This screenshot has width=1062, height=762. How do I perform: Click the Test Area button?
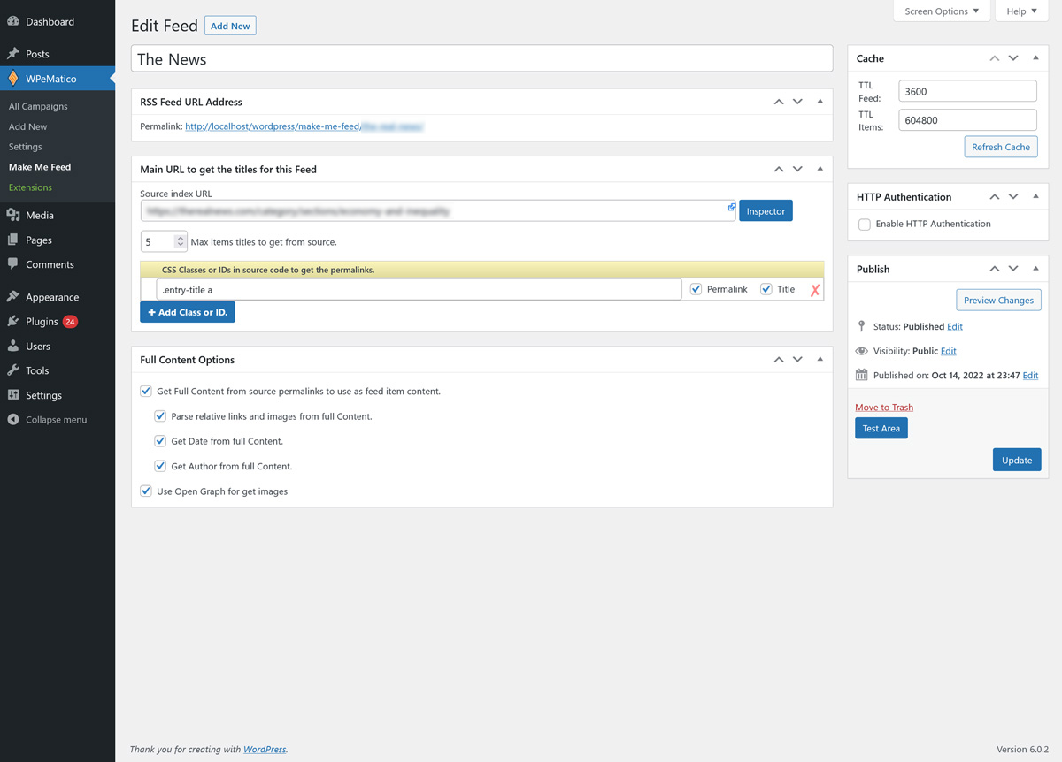coord(881,428)
